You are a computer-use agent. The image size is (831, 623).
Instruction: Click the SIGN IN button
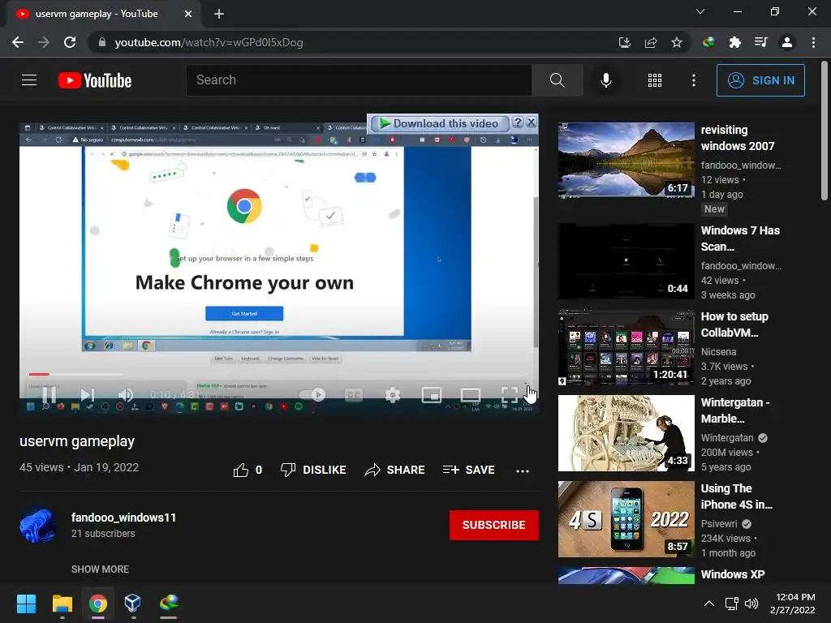click(760, 80)
